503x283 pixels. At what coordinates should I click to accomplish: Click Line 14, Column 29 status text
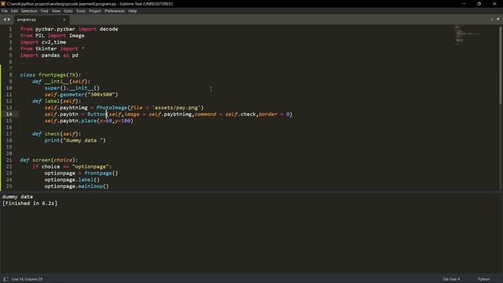(27, 279)
